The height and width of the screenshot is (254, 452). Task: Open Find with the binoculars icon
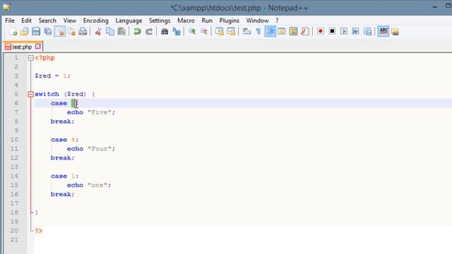click(165, 31)
